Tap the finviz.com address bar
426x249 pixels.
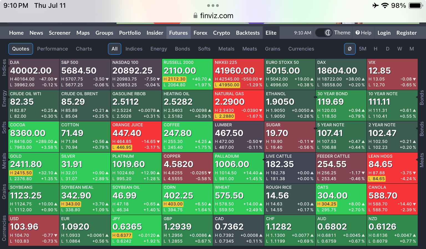point(213,16)
